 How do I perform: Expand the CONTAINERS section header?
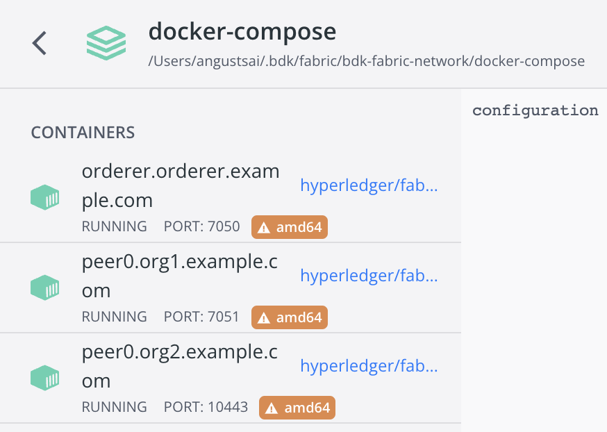coord(83,132)
